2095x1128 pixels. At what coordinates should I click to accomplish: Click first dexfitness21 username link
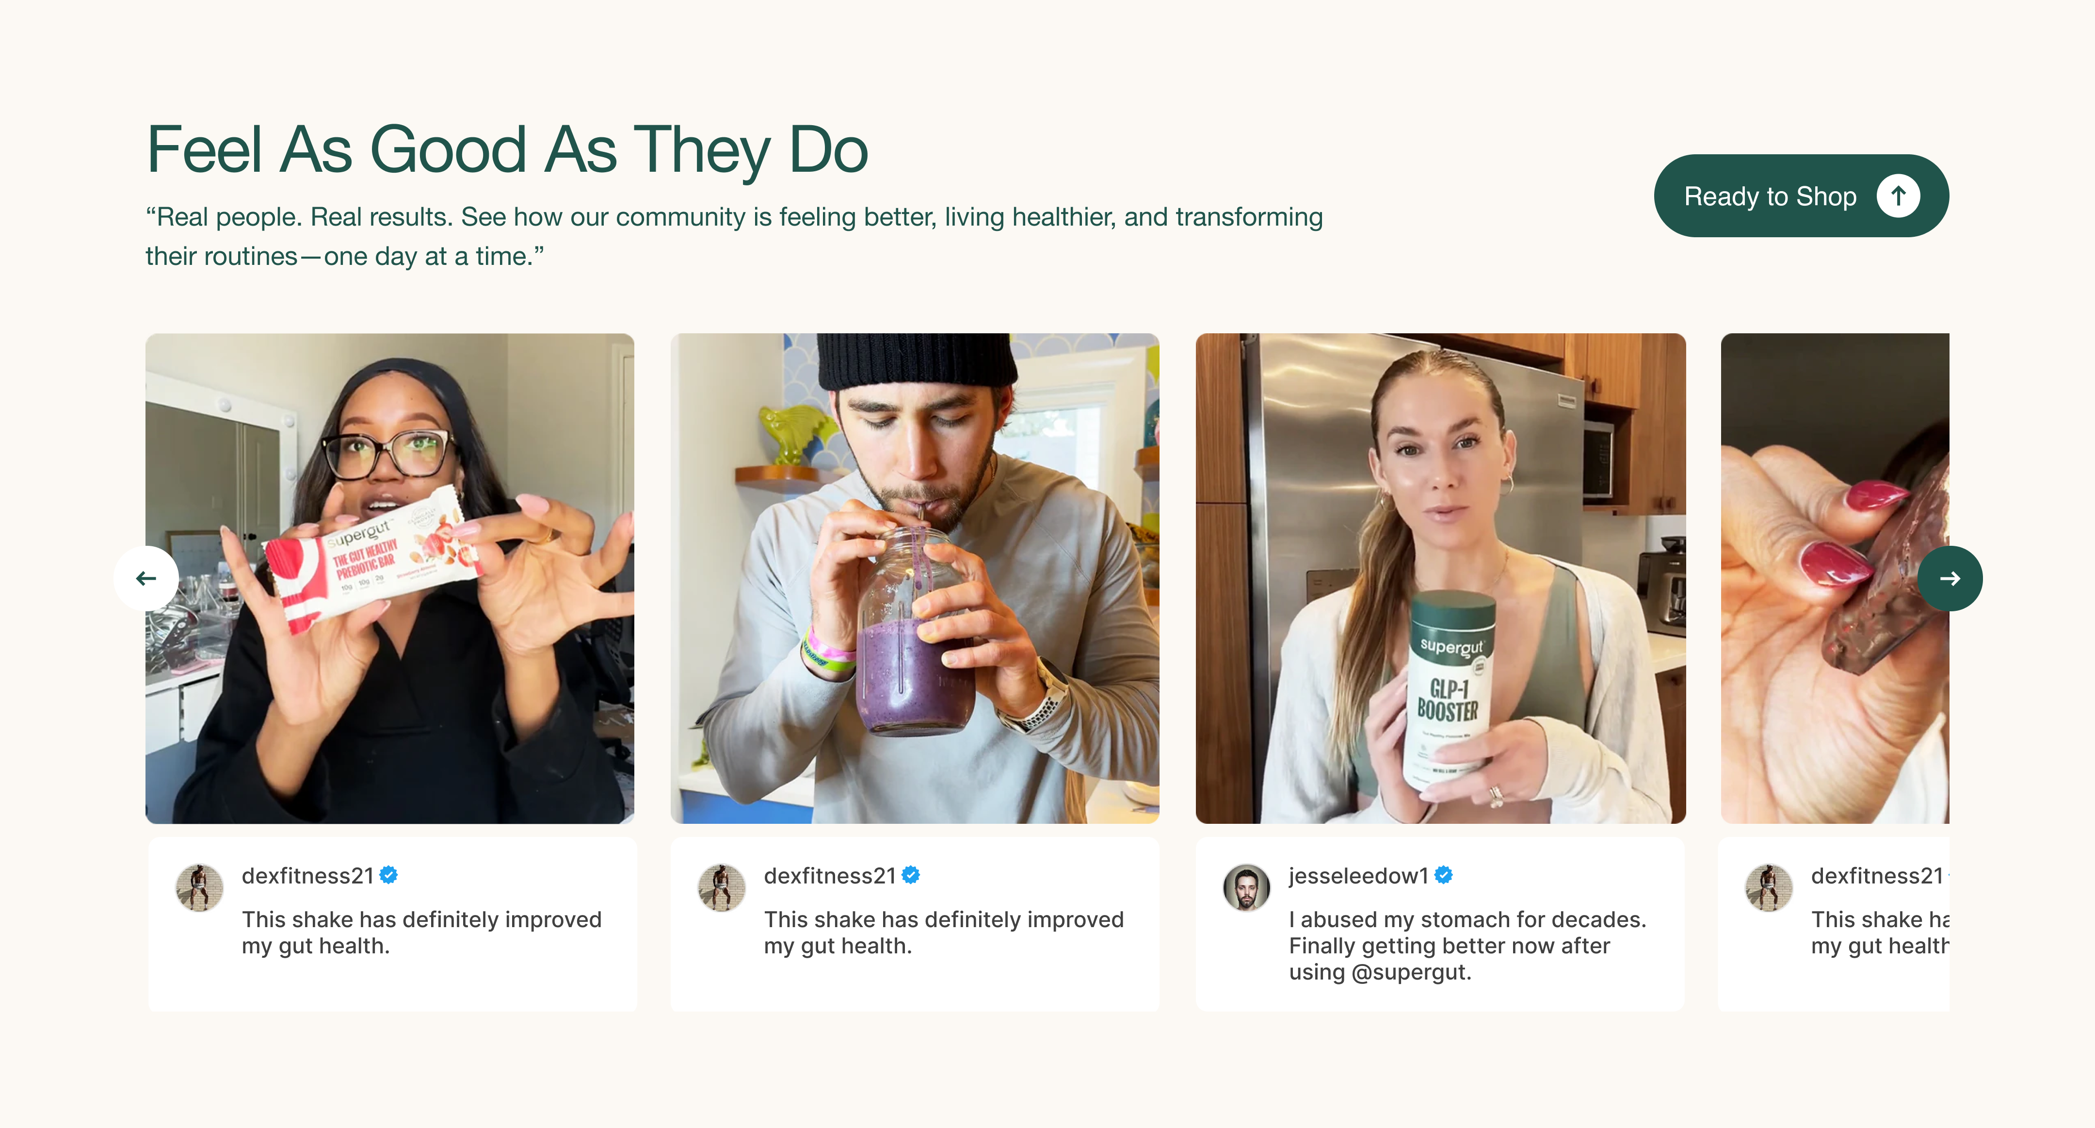point(307,876)
